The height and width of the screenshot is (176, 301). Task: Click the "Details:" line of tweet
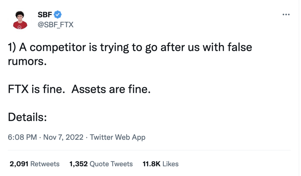click(27, 117)
